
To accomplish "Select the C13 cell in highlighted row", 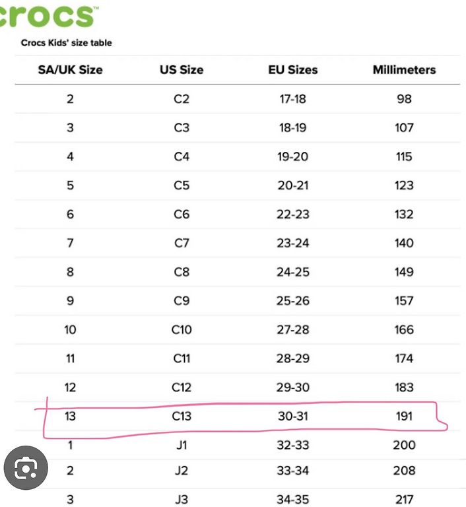I will (x=182, y=416).
